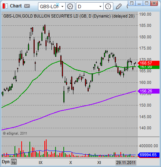Close the chart window
Image resolution: width=161 pixels, height=167 pixels.
[x=154, y=3]
